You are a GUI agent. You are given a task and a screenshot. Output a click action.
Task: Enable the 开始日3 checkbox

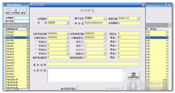click(x=36, y=46)
